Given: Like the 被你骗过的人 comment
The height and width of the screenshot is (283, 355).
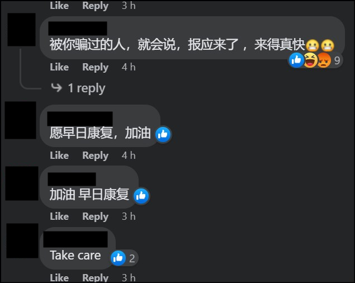Looking at the screenshot, I should click(59, 67).
